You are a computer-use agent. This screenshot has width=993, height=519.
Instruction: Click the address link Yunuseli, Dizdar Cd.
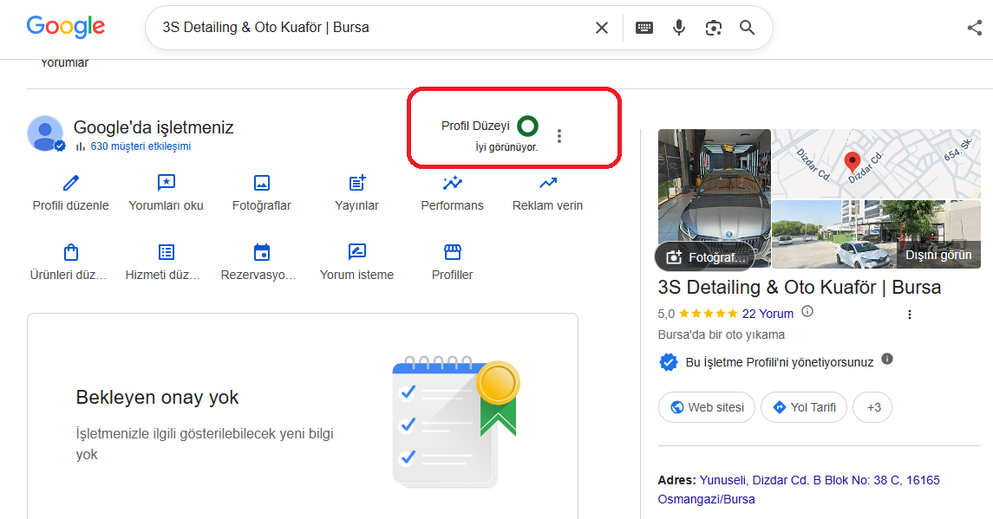(x=799, y=490)
